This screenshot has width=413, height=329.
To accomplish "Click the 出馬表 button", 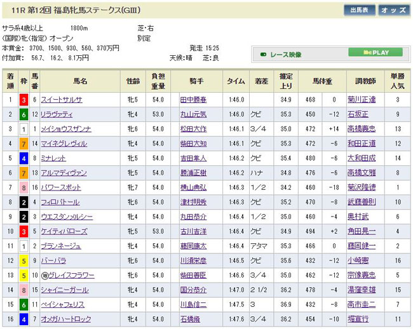I will [358, 10].
